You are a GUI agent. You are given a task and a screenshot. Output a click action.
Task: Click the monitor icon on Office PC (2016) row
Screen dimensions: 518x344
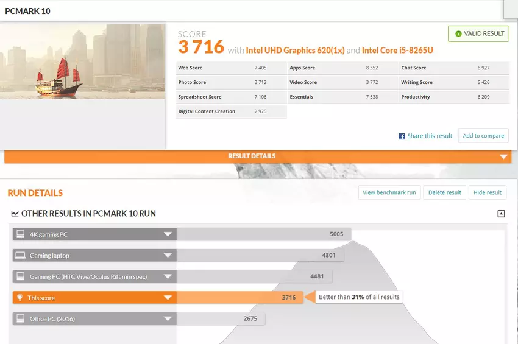click(20, 318)
